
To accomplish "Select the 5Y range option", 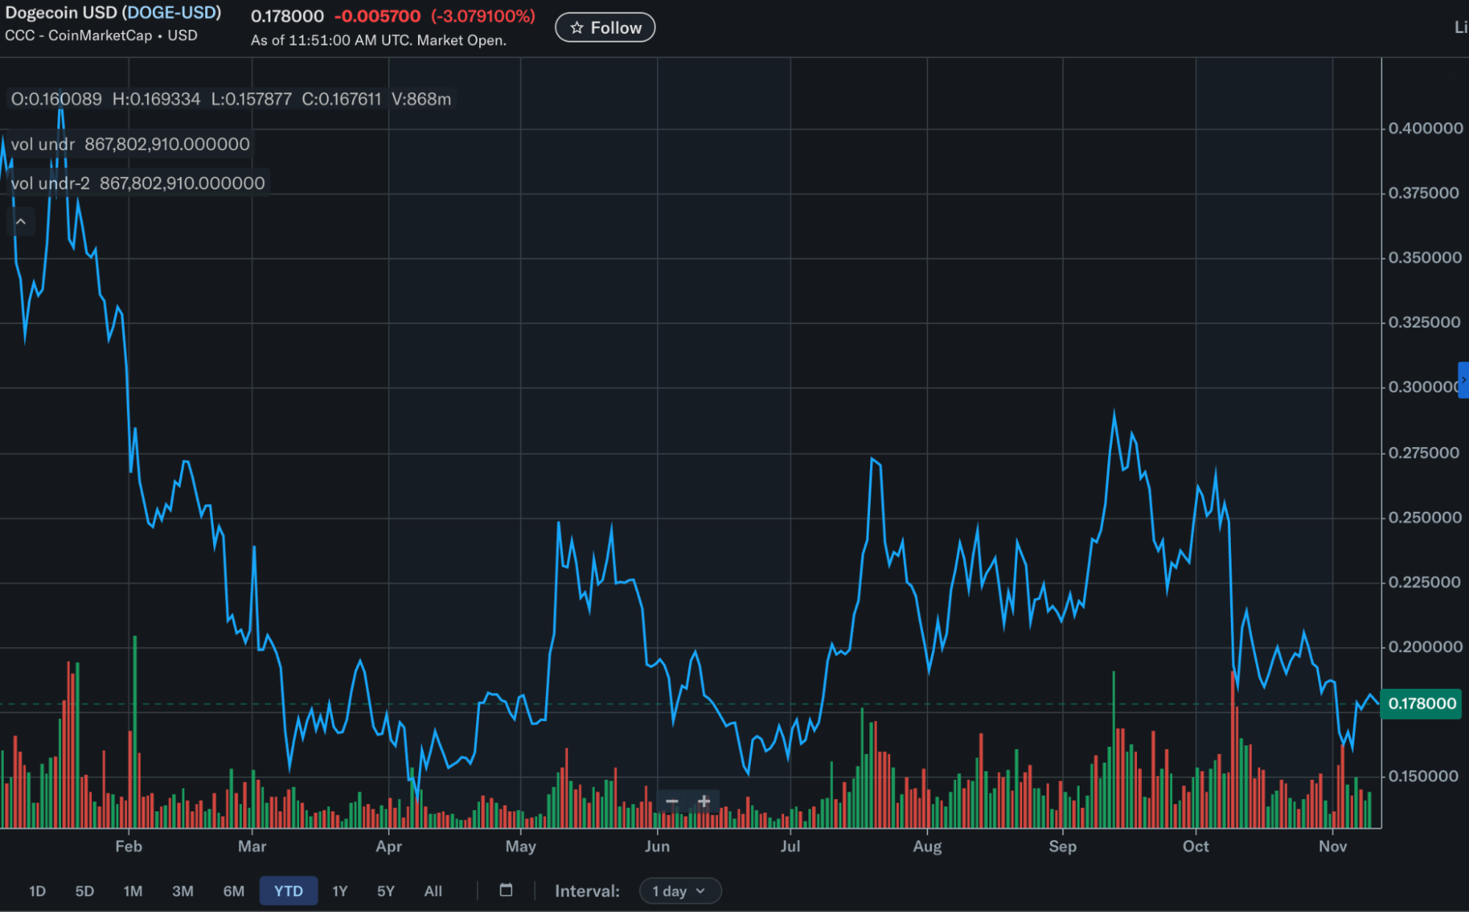I will (384, 891).
